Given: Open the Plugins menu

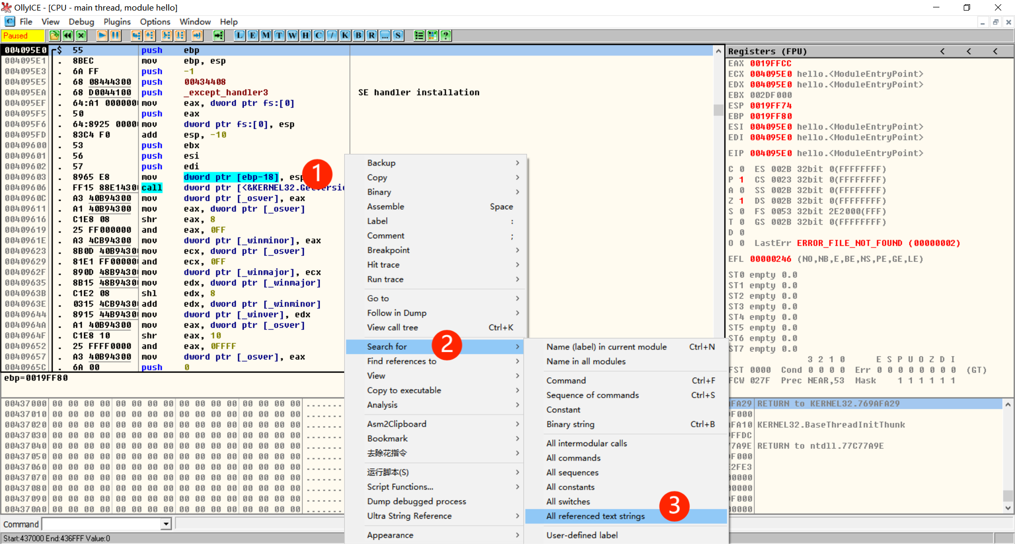Looking at the screenshot, I should tap(117, 22).
